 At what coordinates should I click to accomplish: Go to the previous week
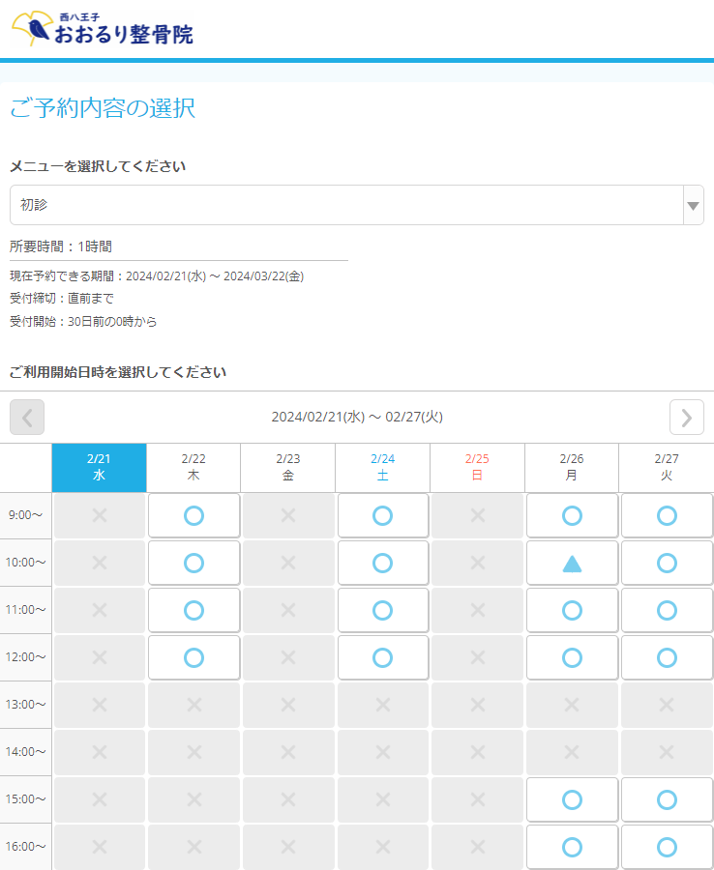click(27, 417)
